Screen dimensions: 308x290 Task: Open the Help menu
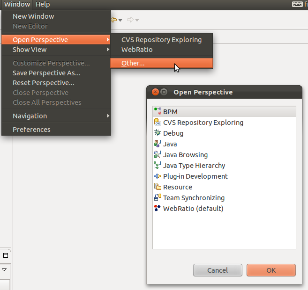[x=43, y=4]
